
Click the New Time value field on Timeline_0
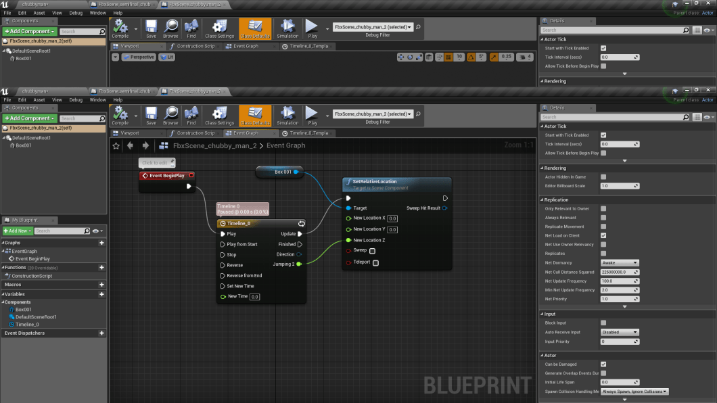tap(255, 297)
